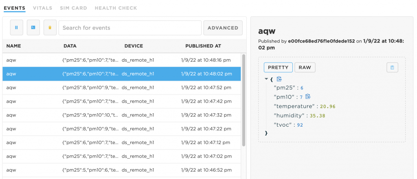Viewport: 417px width, 179px height.
Task: Open the SIM CARD tab
Action: click(73, 8)
